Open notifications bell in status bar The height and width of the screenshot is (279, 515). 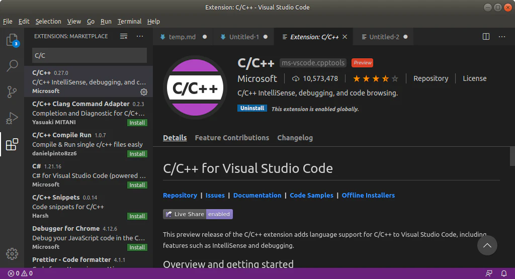click(x=504, y=273)
